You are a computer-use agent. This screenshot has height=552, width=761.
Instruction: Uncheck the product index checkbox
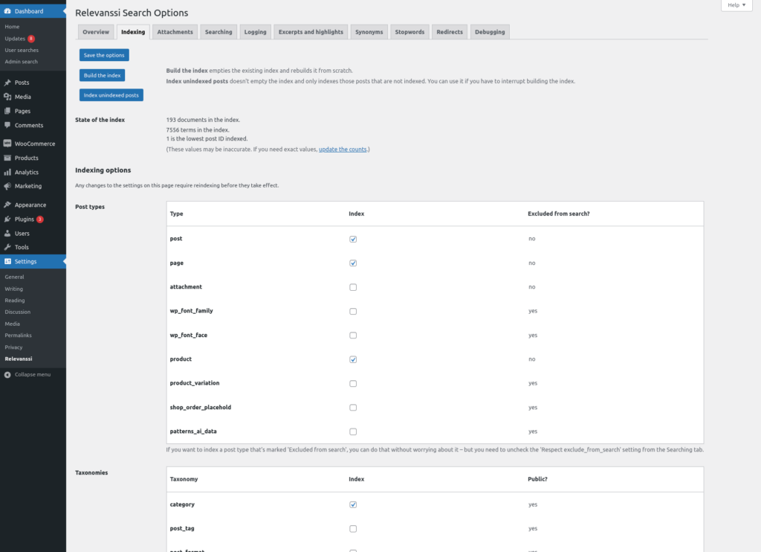353,359
